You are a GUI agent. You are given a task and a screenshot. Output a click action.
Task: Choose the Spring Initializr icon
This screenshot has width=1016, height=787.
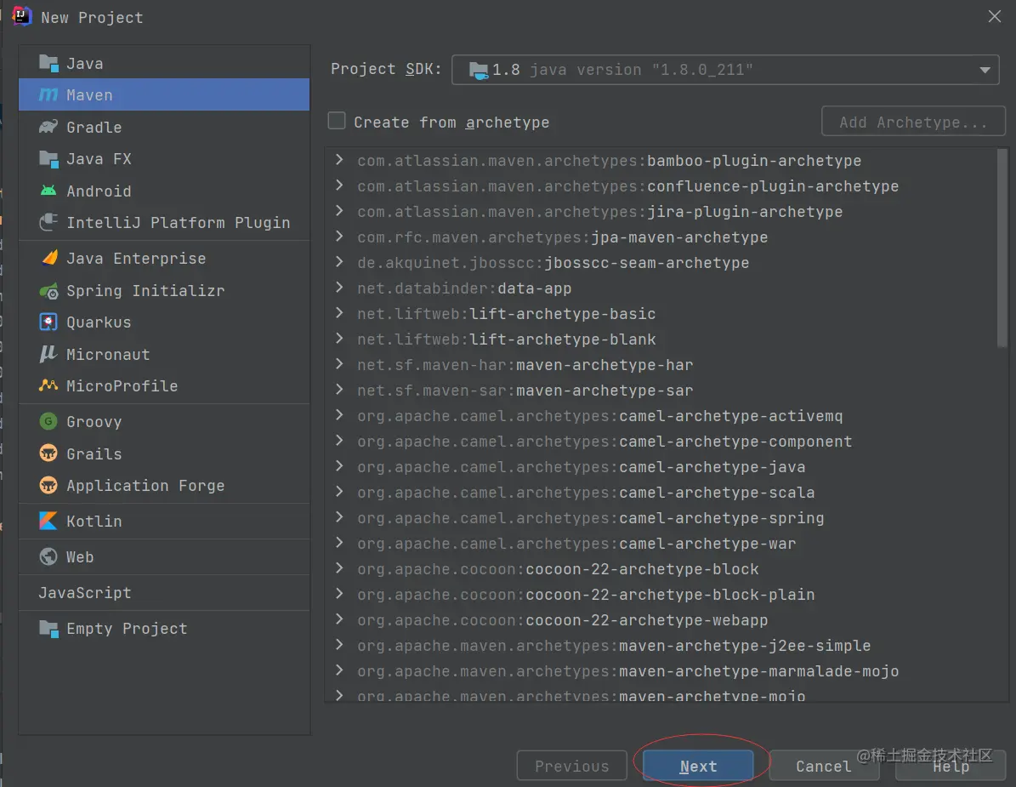tap(48, 291)
